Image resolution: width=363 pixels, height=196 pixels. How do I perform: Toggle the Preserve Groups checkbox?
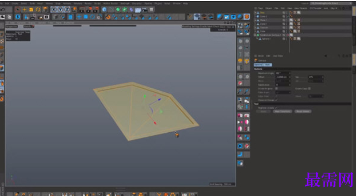tap(276, 100)
